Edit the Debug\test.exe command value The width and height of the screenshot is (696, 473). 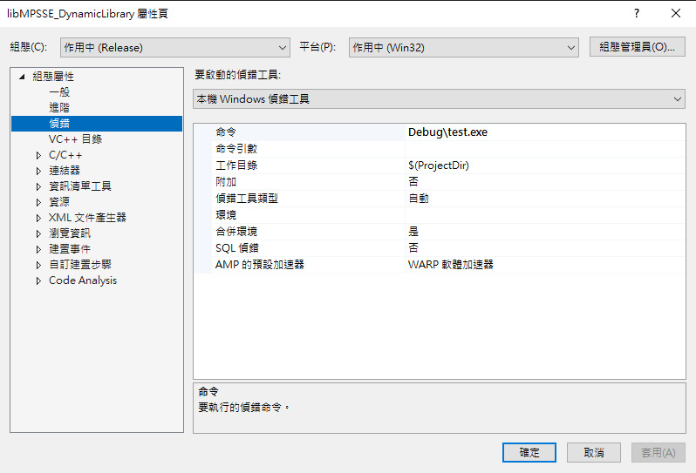click(x=447, y=132)
